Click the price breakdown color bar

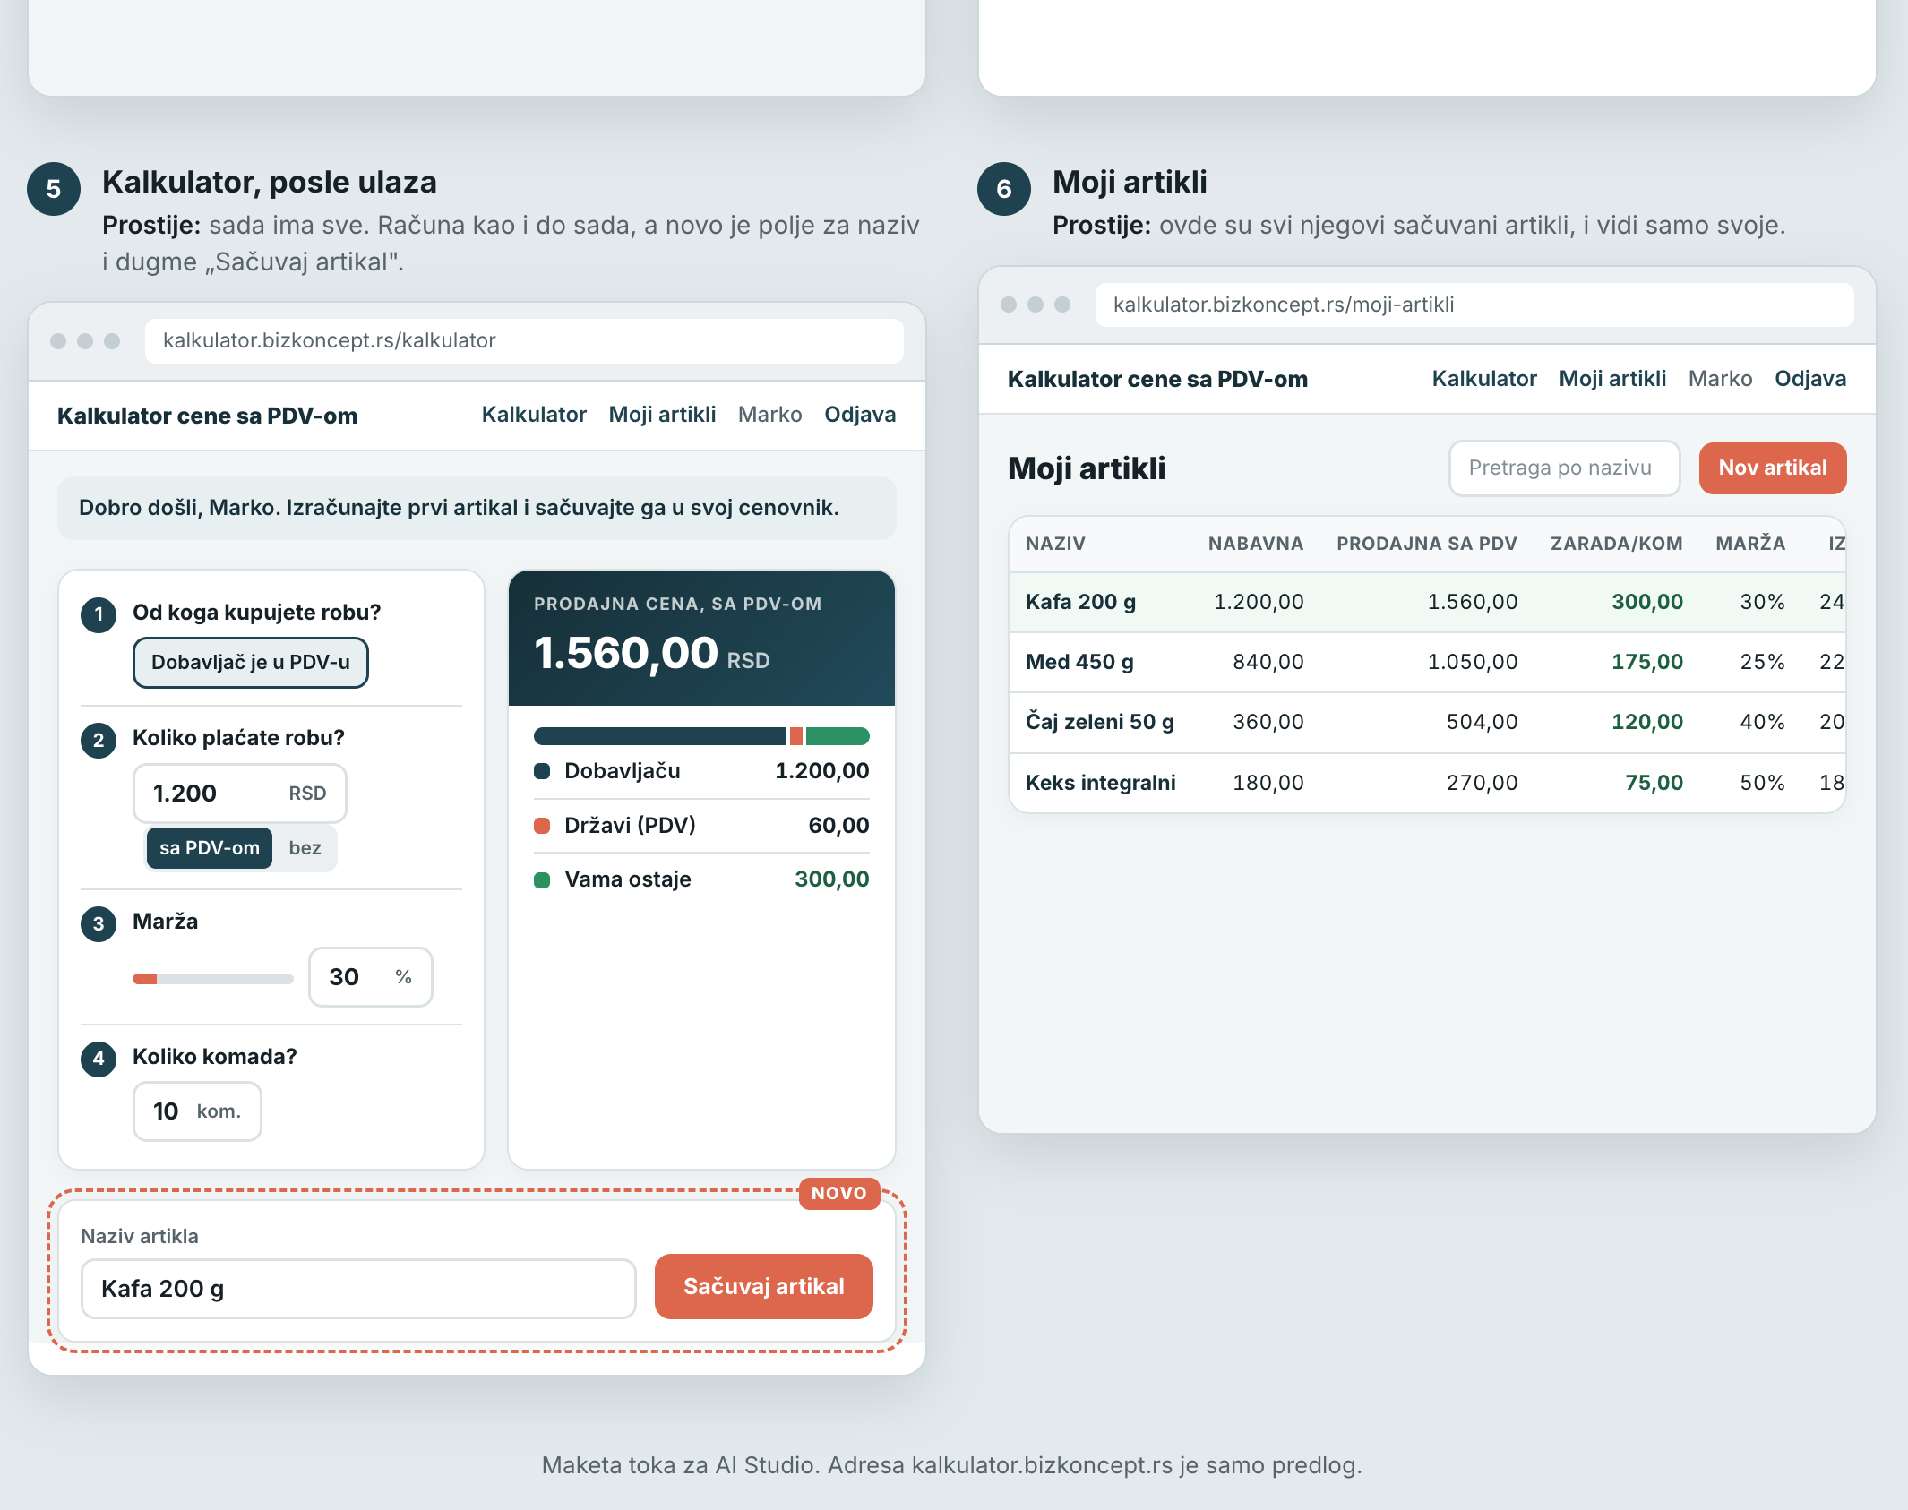[x=701, y=736]
